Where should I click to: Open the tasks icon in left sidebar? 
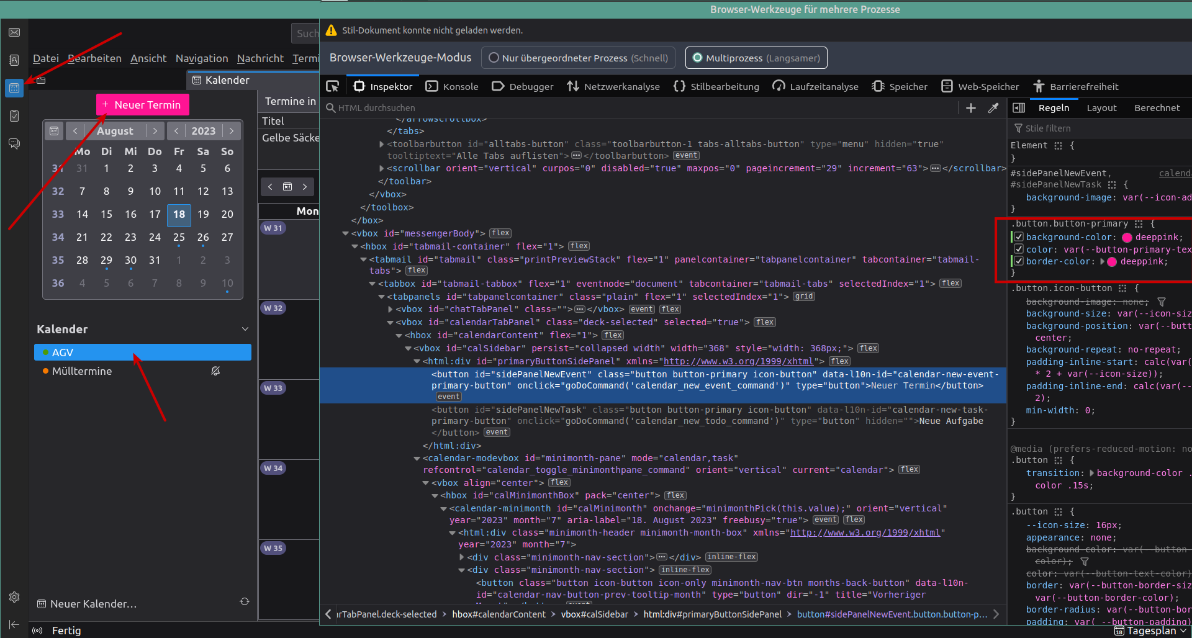click(14, 116)
